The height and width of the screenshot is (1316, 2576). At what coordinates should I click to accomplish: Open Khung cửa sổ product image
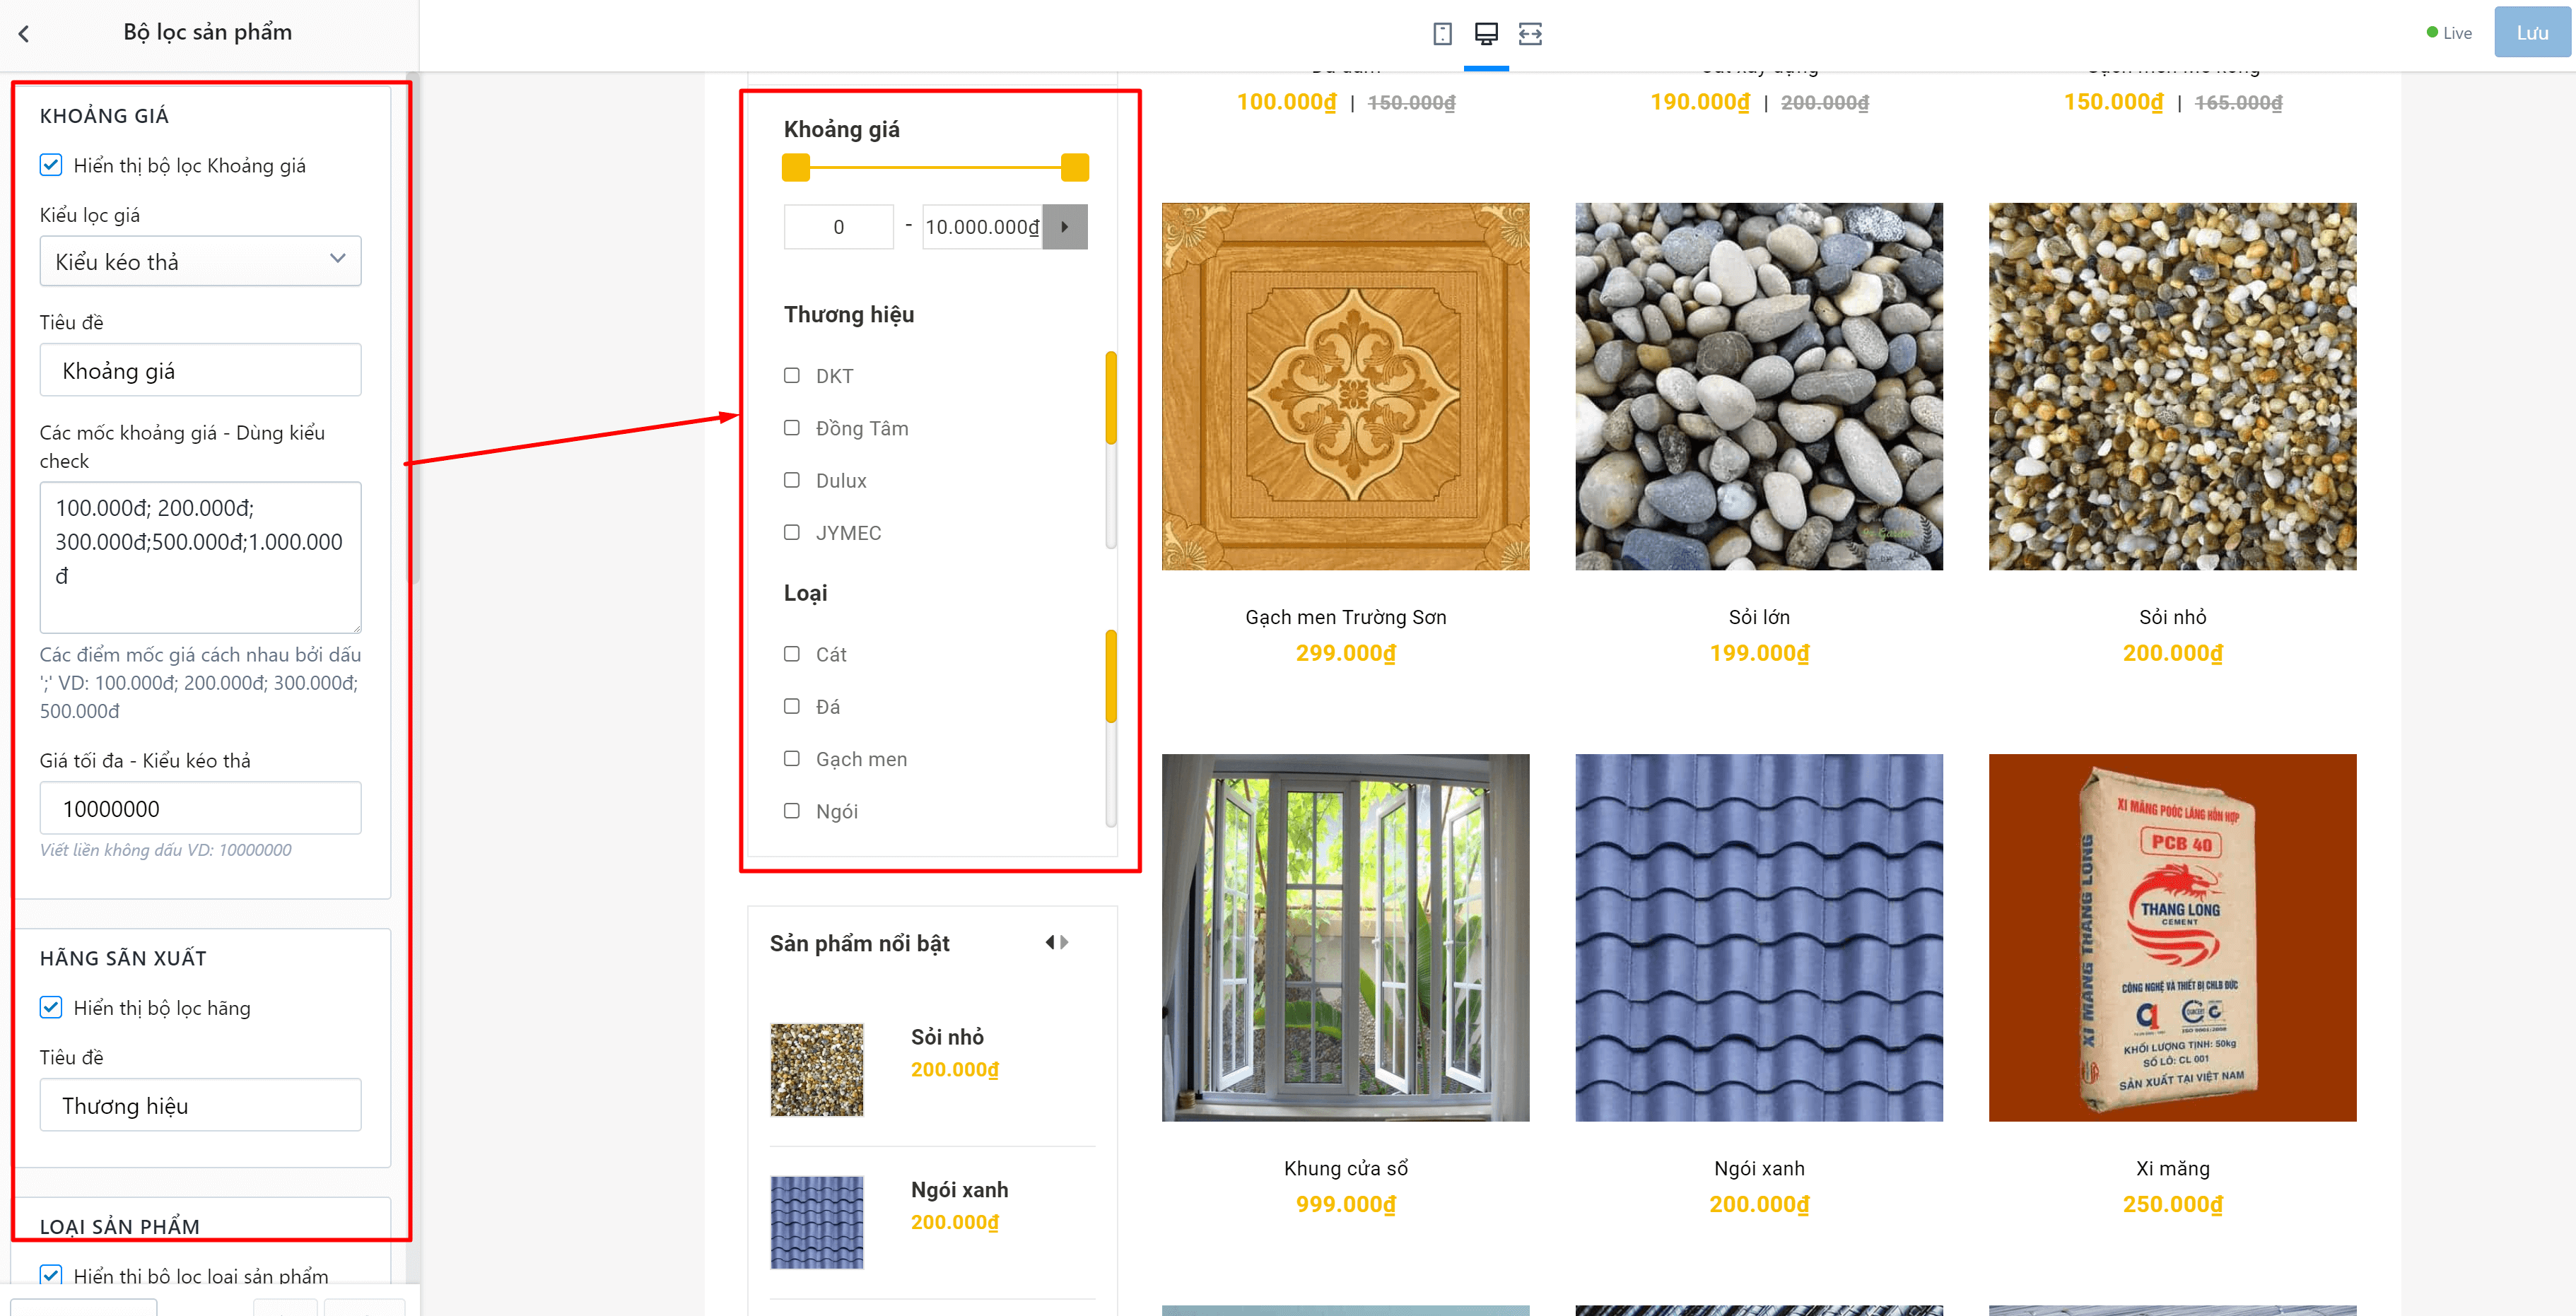1345,938
